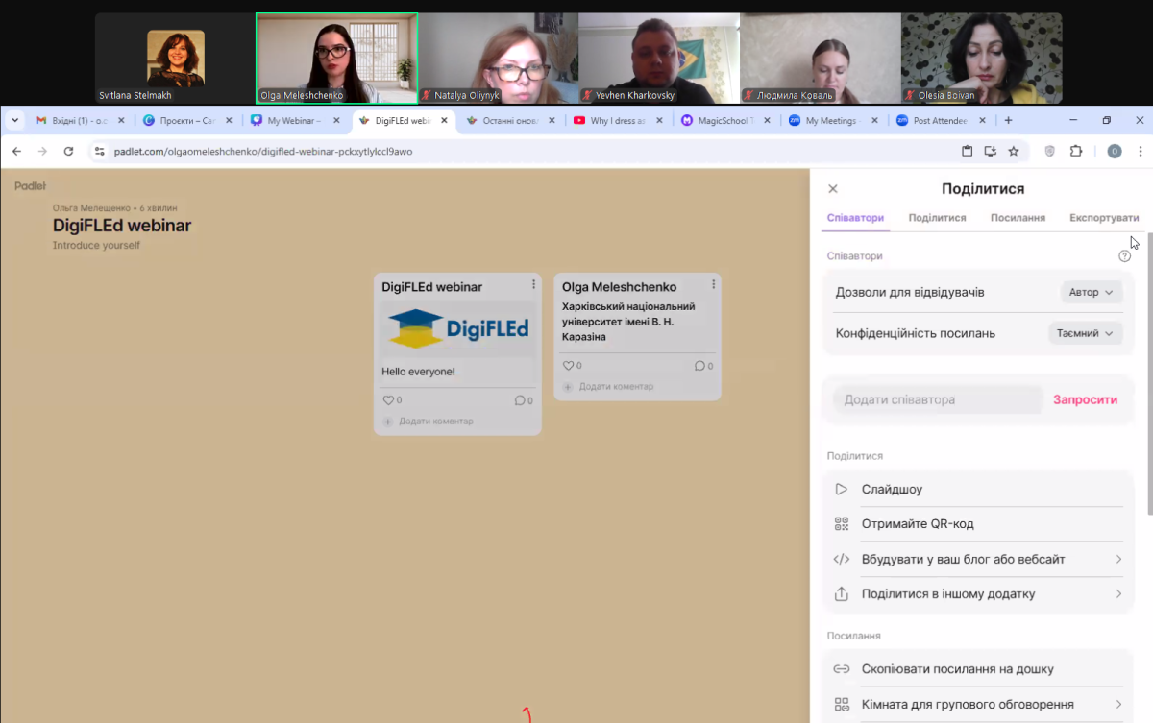Start Слайдшоу presentation option
This screenshot has height=723, width=1153.
pyautogui.click(x=892, y=489)
